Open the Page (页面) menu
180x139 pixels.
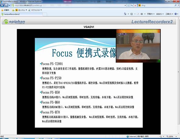[x=151, y=14]
